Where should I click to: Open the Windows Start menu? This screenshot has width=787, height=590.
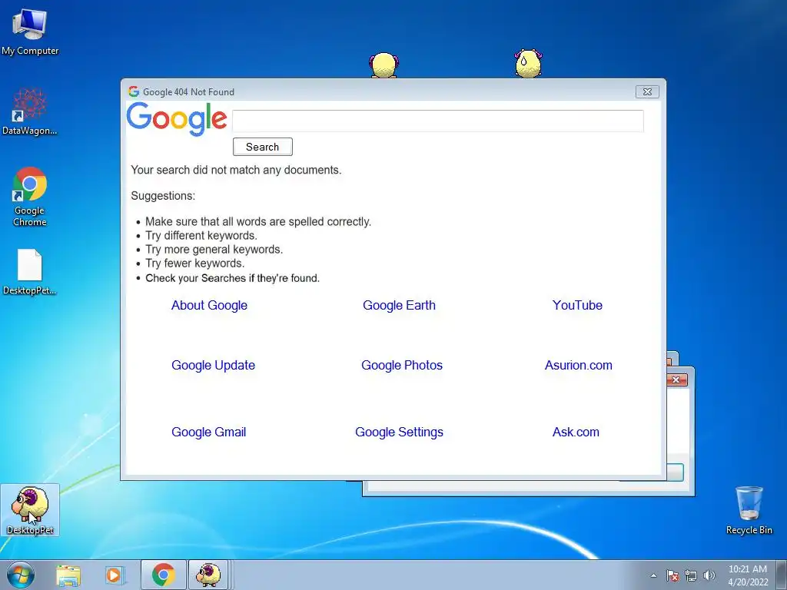pos(21,575)
